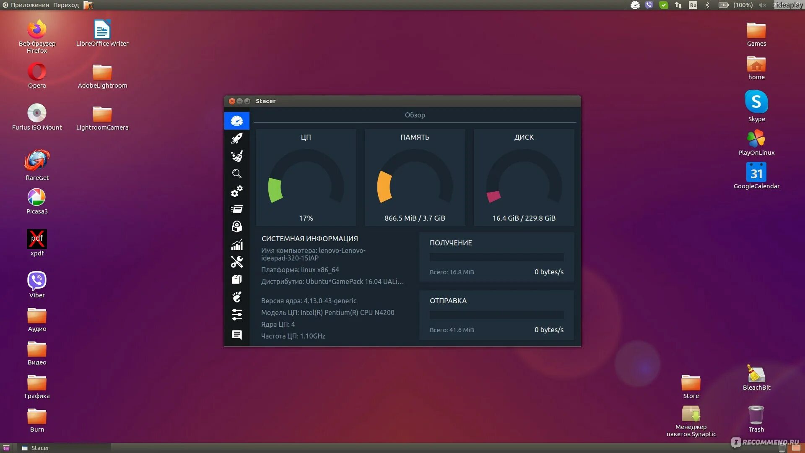Open Processes icon in Stacer sidebar
Image resolution: width=805 pixels, height=453 pixels.
[x=237, y=209]
